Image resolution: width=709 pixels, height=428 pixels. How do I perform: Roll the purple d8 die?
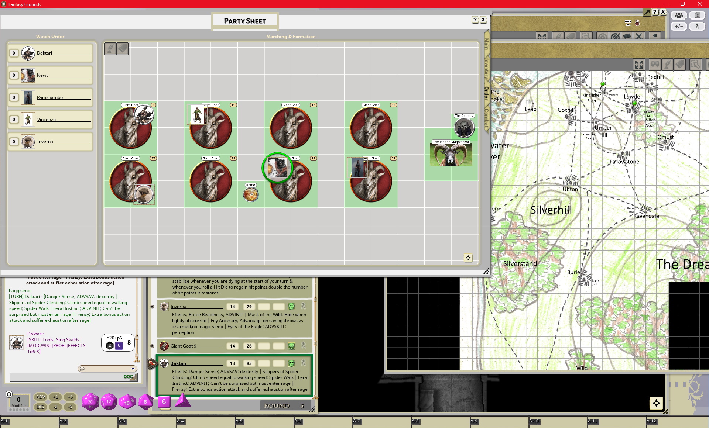click(x=145, y=402)
